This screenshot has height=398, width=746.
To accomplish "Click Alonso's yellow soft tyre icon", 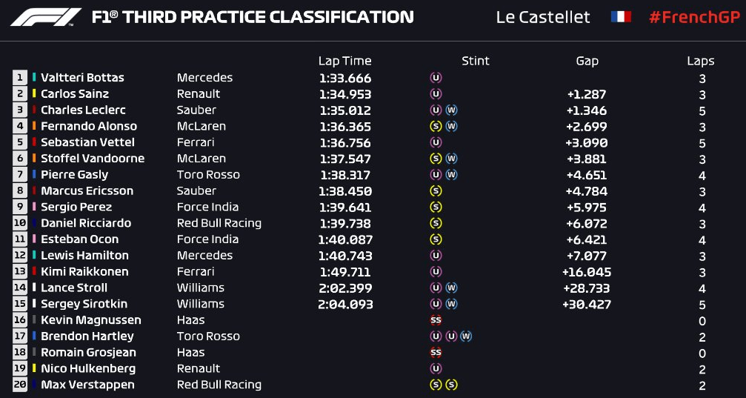I will tap(436, 126).
